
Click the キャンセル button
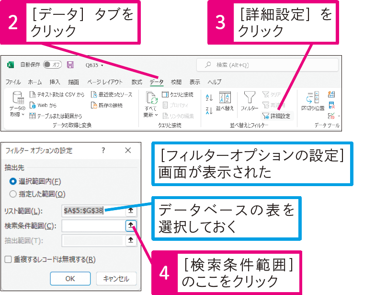[116, 279]
